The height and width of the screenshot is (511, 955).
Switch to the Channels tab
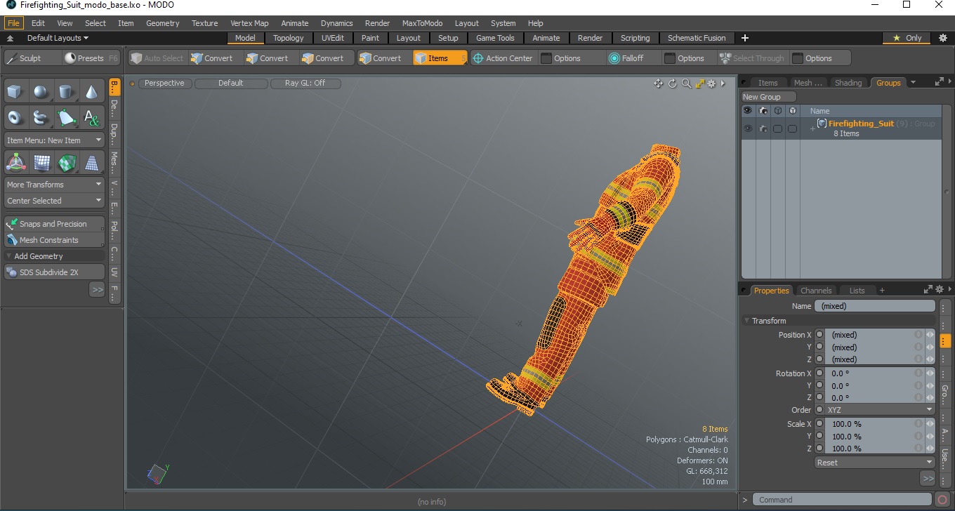pos(816,291)
